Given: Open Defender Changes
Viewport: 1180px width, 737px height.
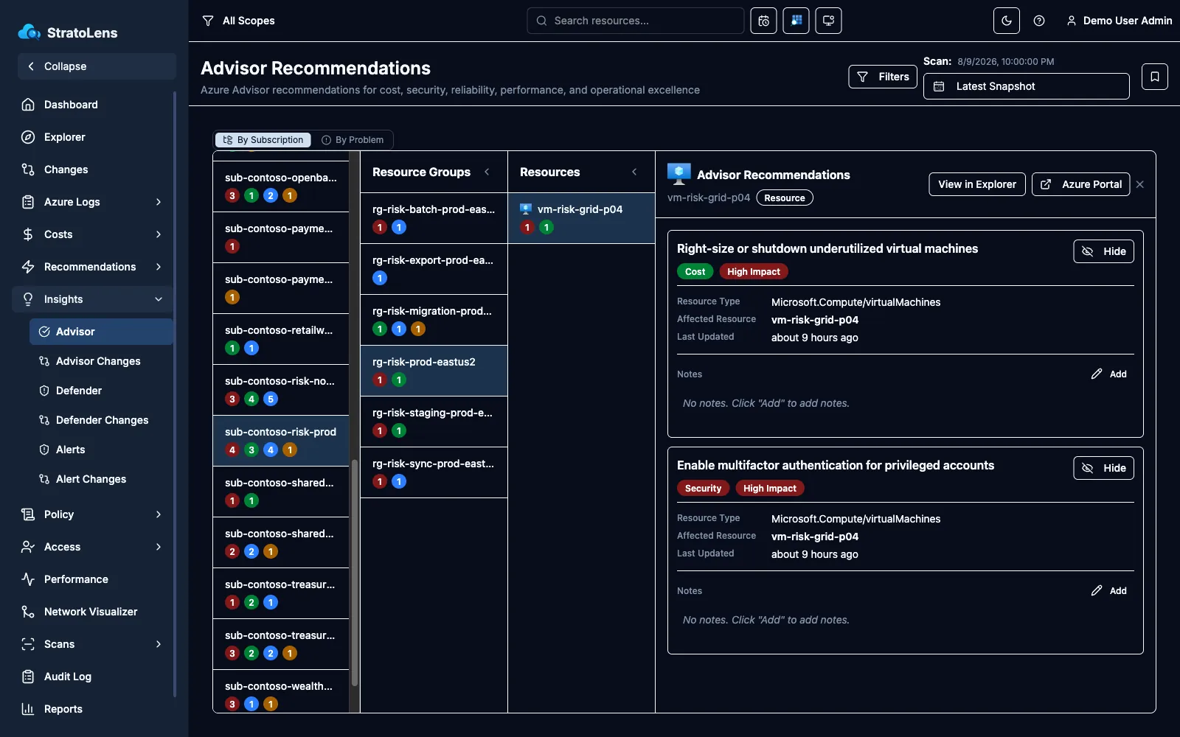Looking at the screenshot, I should click(102, 420).
